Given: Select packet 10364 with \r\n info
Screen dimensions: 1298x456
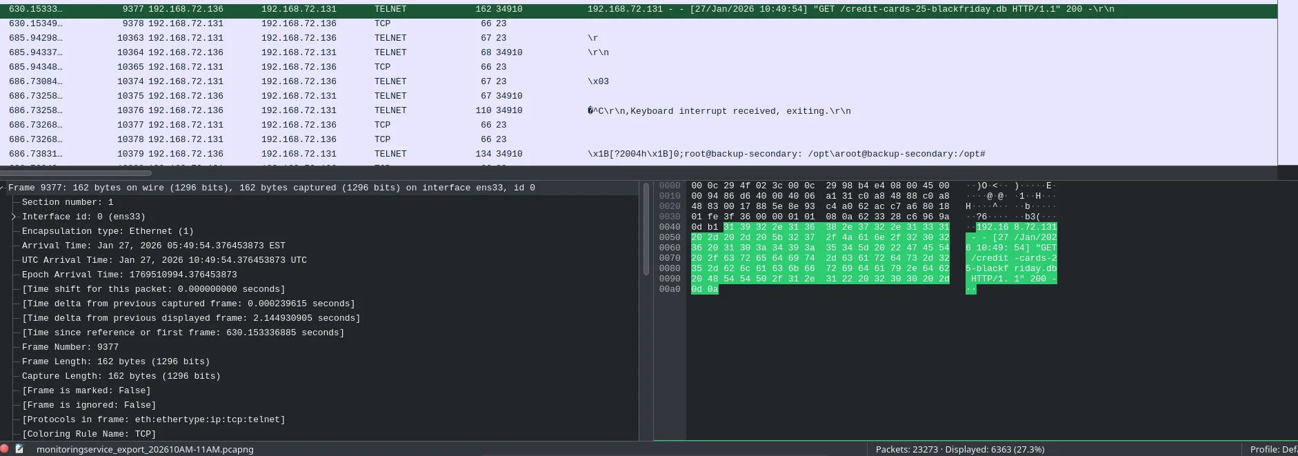Looking at the screenshot, I should click(639, 52).
